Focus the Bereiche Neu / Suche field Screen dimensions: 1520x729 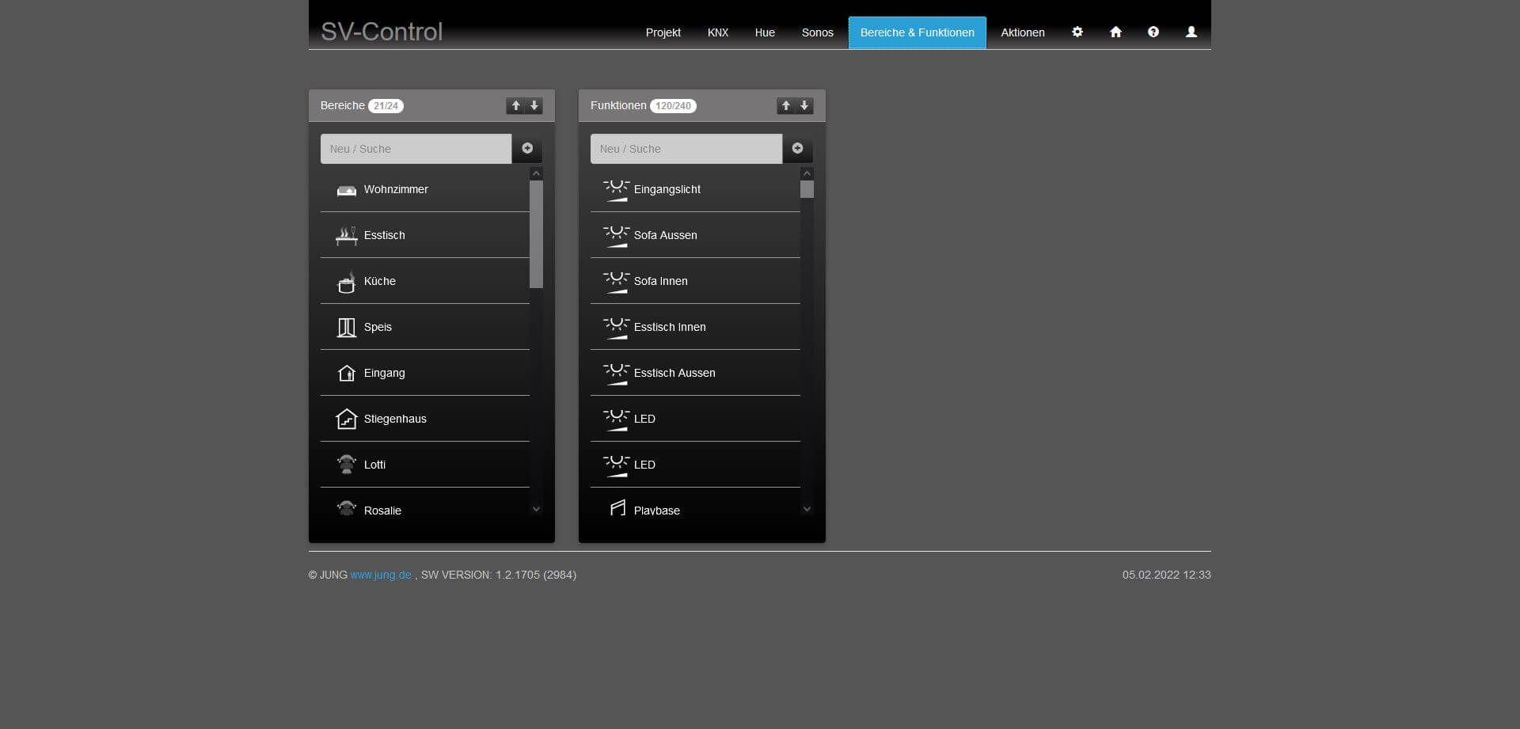point(416,149)
